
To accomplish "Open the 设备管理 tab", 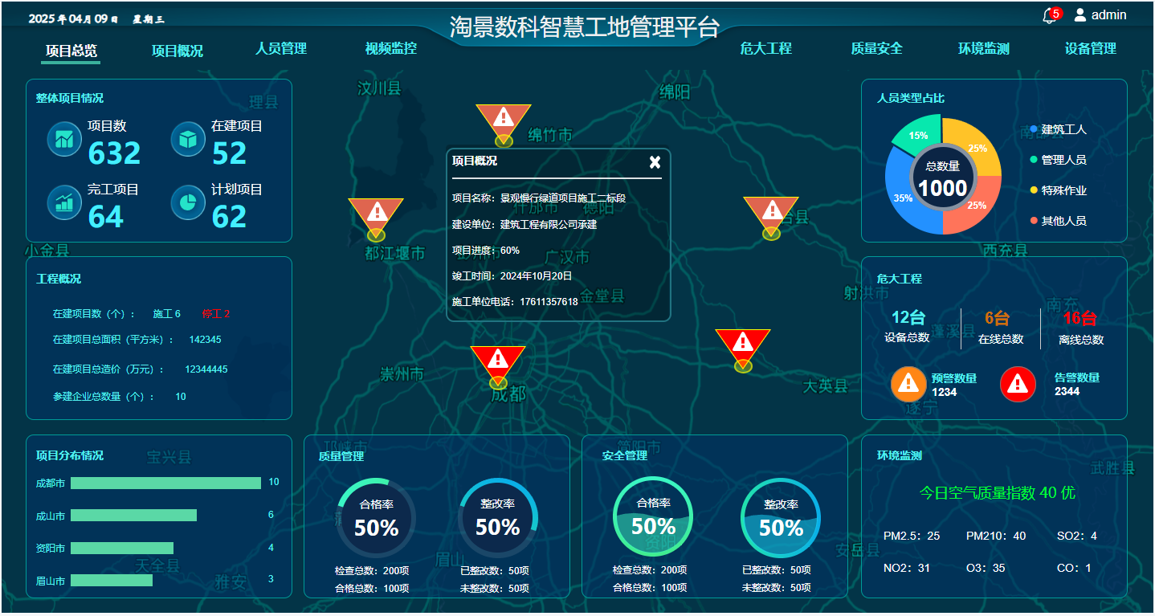I will (x=1091, y=48).
